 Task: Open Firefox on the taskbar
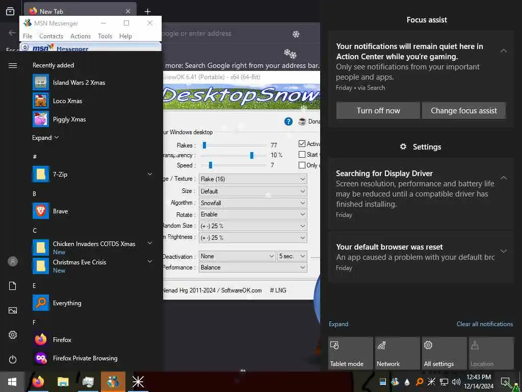(39, 382)
